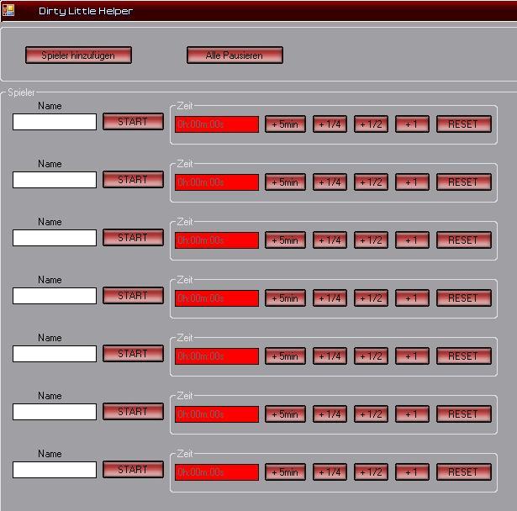Add +1/4 to the last player's Zeit

coord(330,472)
